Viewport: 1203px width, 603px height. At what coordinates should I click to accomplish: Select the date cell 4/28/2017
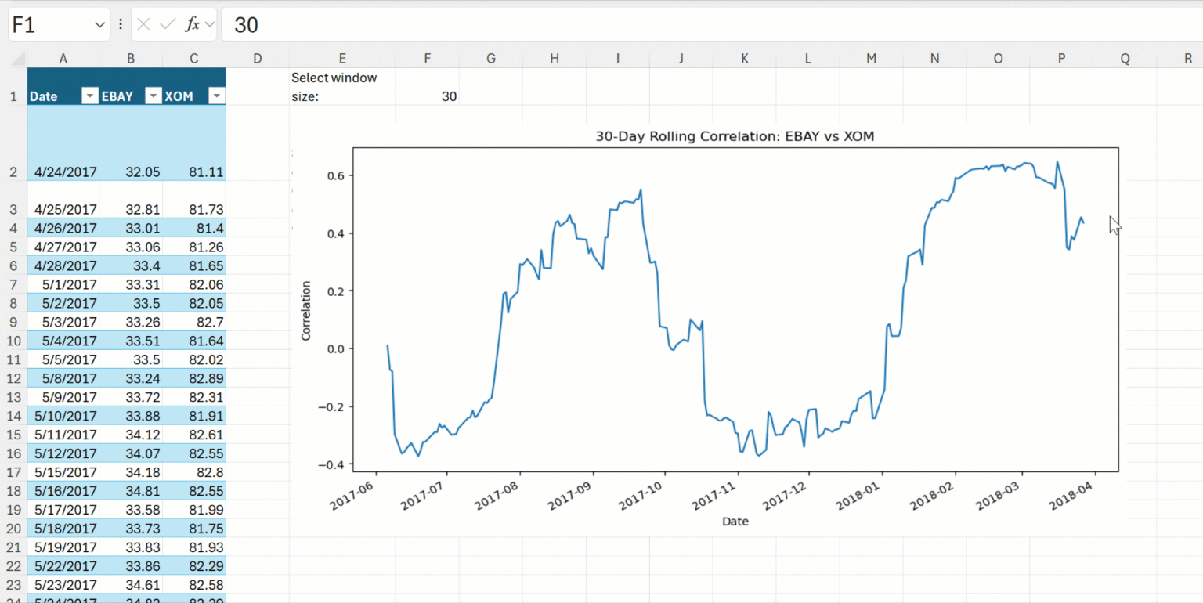[x=63, y=265]
